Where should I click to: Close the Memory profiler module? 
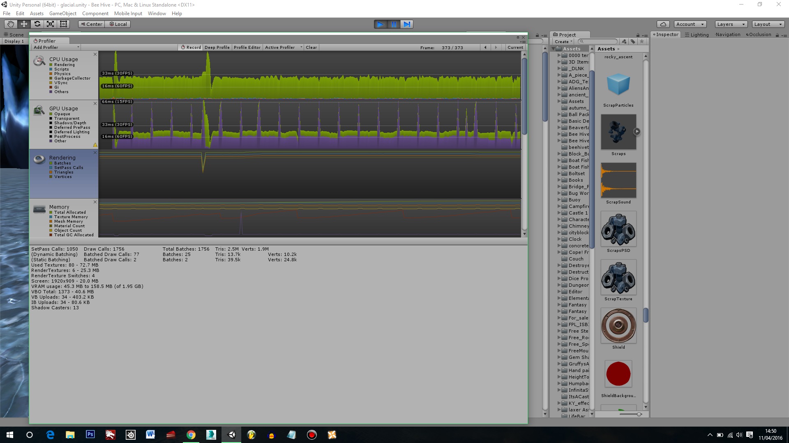(95, 202)
